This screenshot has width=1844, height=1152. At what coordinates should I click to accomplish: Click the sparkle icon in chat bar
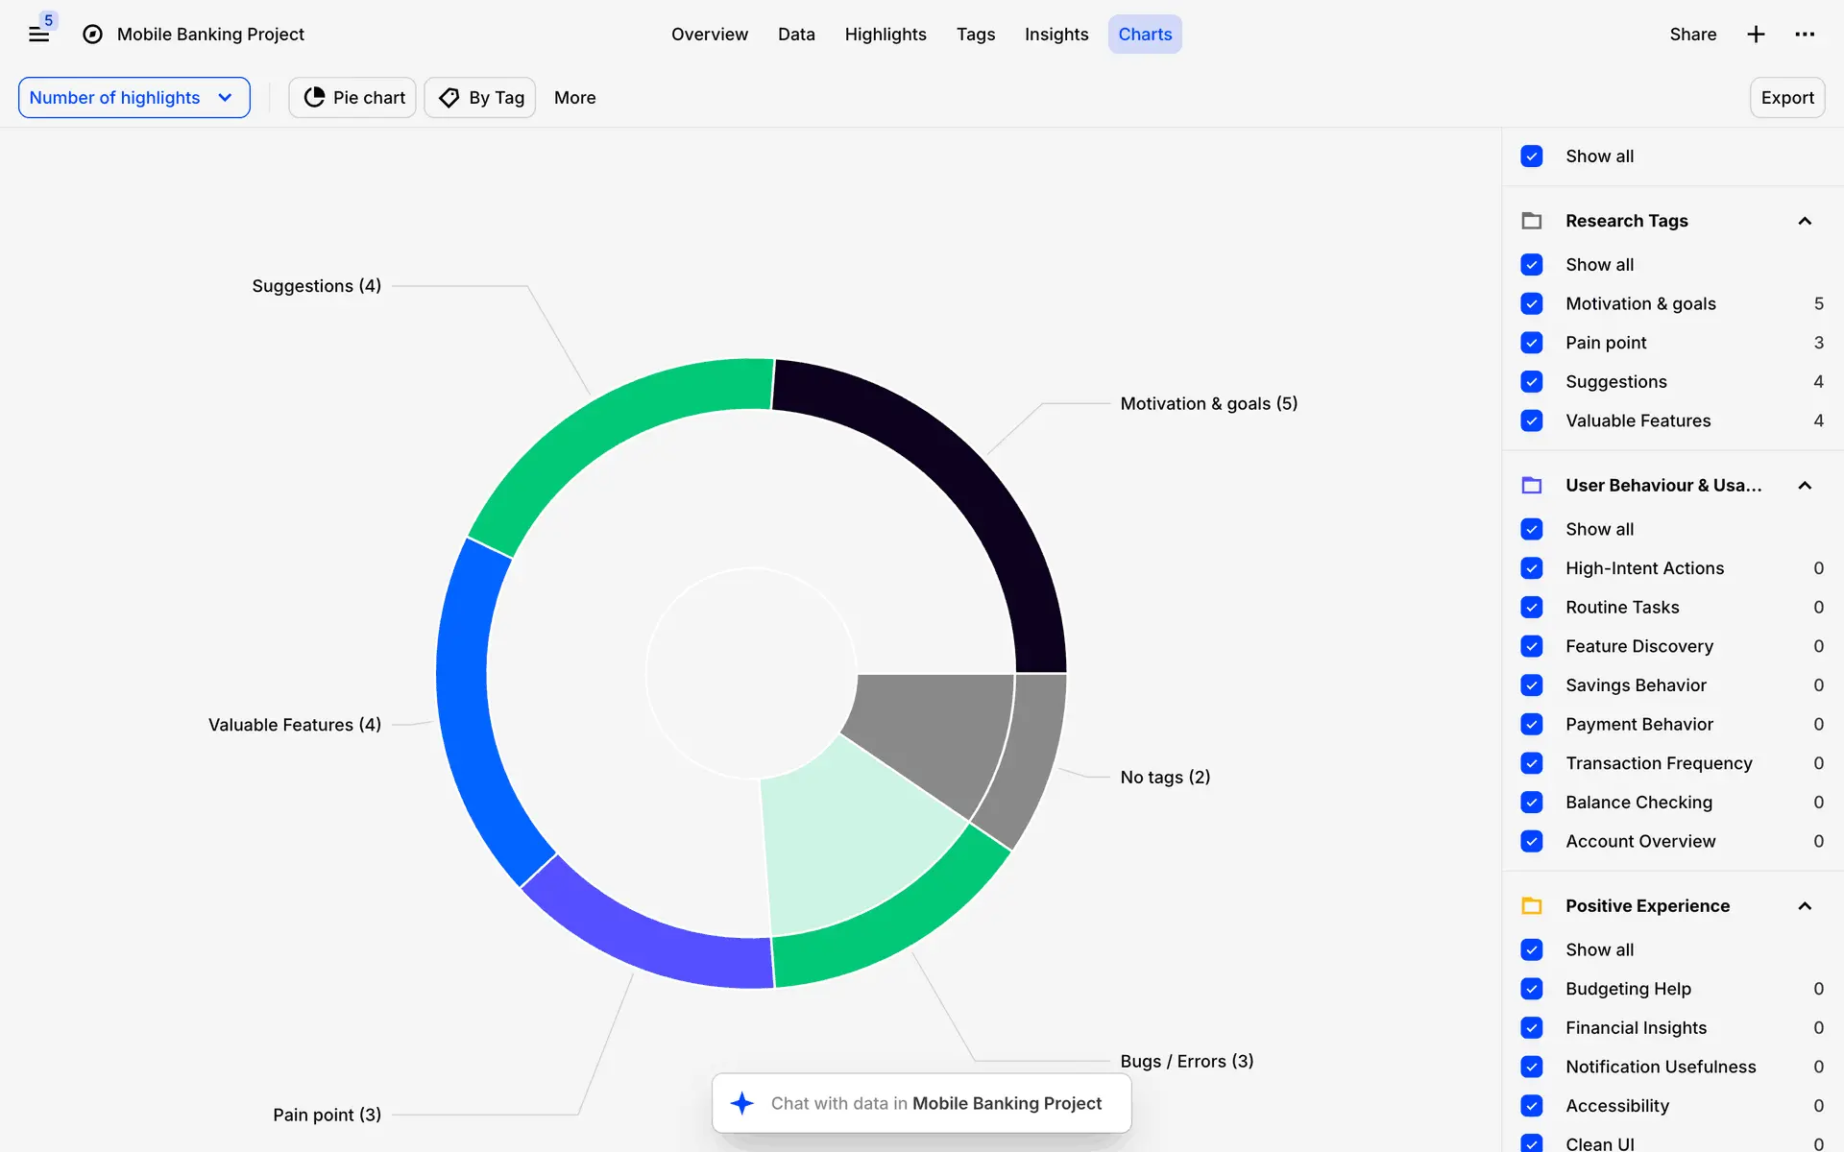click(x=741, y=1103)
